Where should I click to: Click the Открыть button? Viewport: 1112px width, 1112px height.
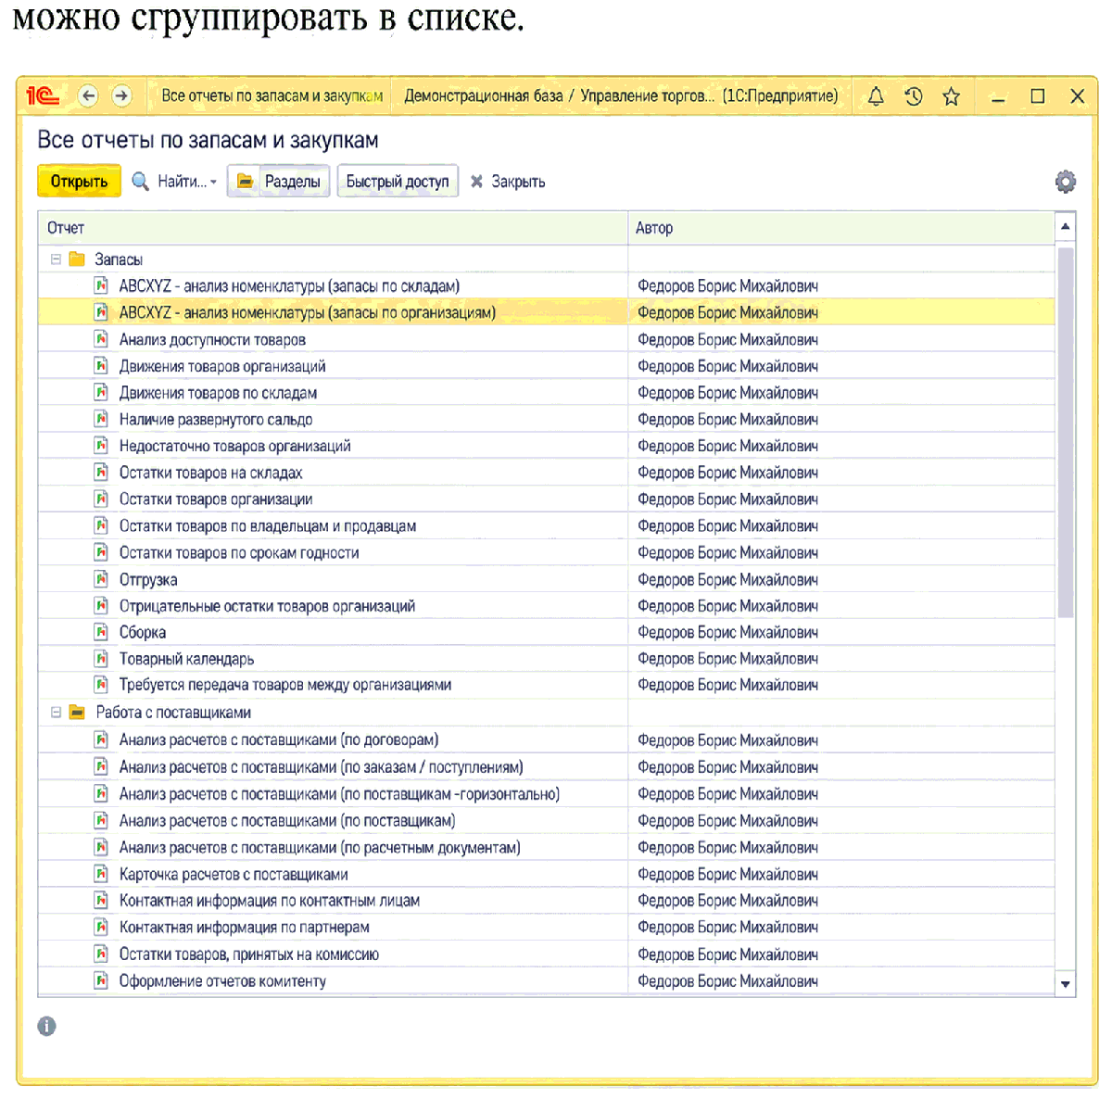pyautogui.click(x=79, y=182)
